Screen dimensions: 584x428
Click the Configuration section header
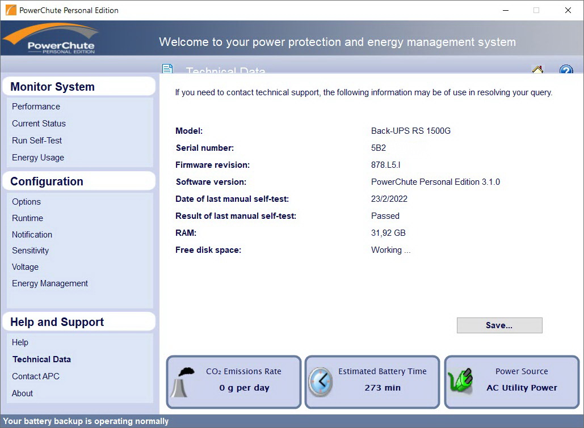coord(78,181)
